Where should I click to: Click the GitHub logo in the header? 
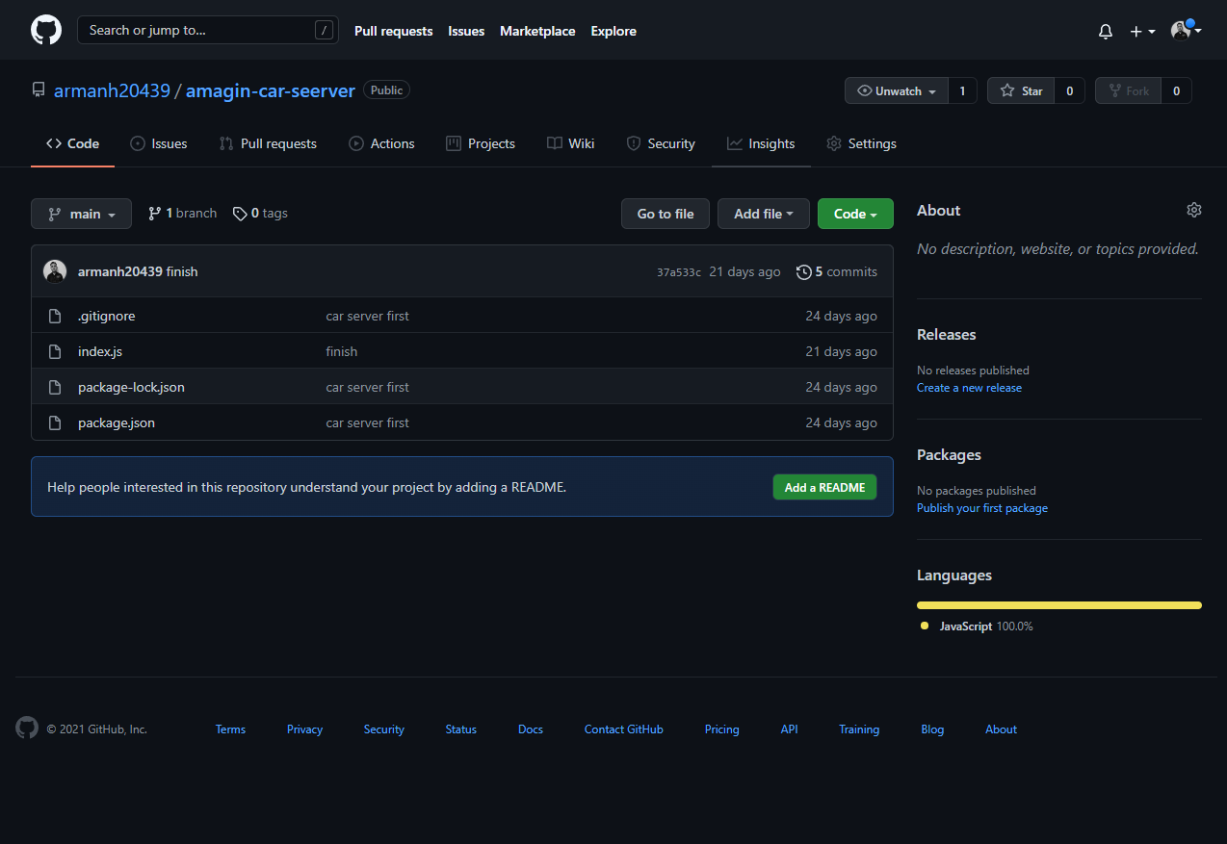pos(46,30)
